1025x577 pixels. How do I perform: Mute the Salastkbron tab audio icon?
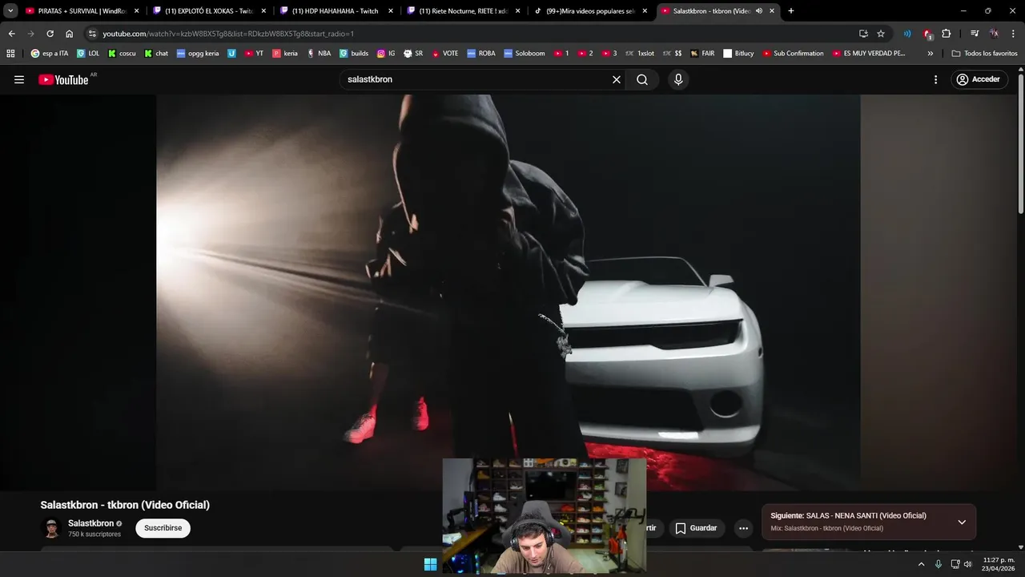click(758, 11)
